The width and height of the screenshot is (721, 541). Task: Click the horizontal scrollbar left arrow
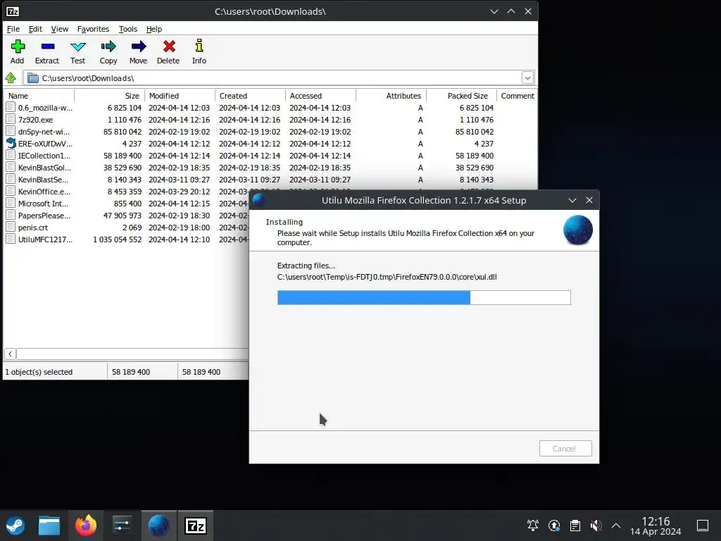point(10,354)
